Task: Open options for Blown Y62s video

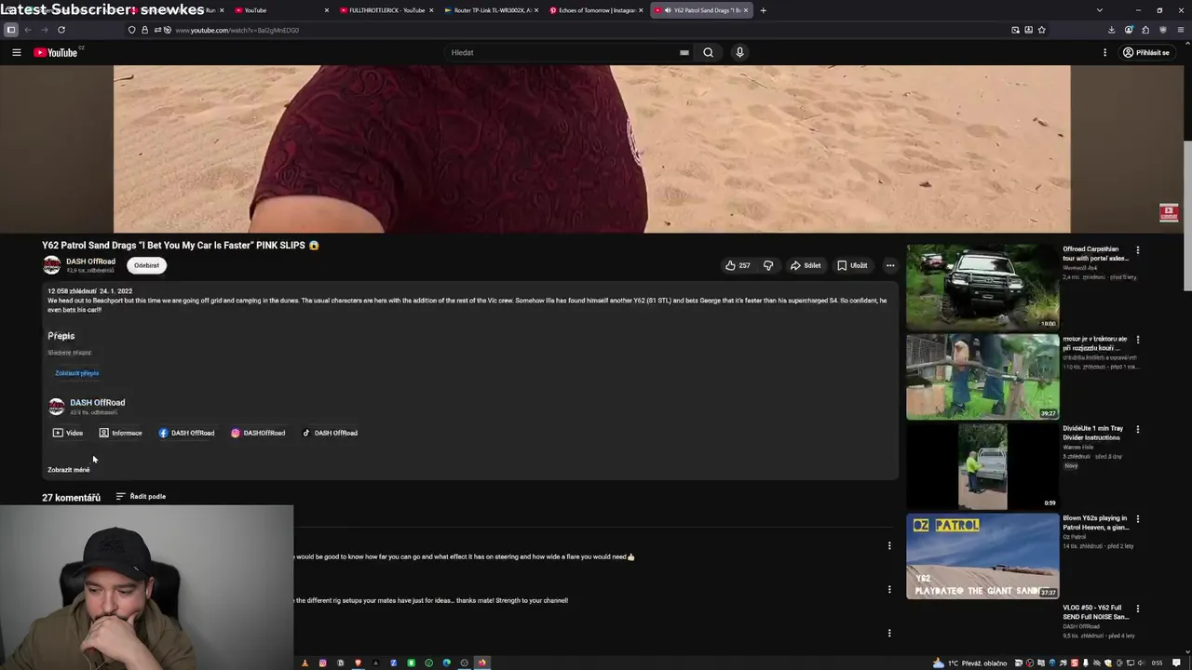Action: coord(1137,519)
